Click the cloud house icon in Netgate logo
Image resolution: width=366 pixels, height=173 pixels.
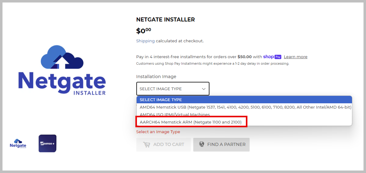(62, 57)
